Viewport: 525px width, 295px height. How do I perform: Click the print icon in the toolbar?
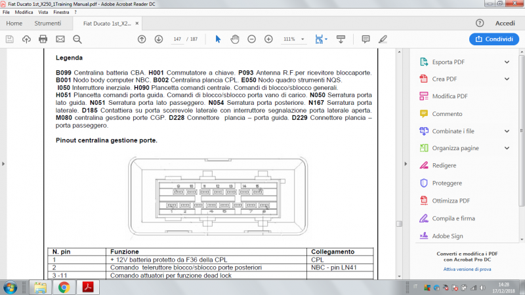coord(43,39)
